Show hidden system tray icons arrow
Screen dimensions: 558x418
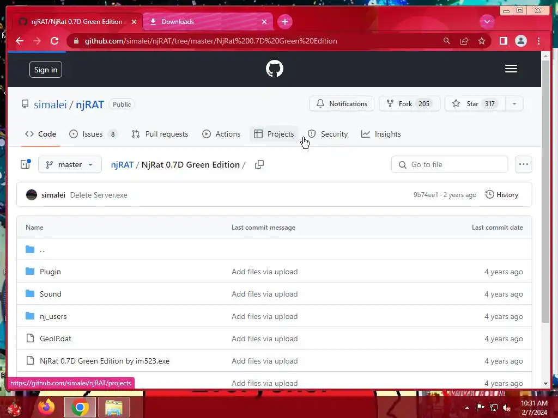pyautogui.click(x=467, y=407)
